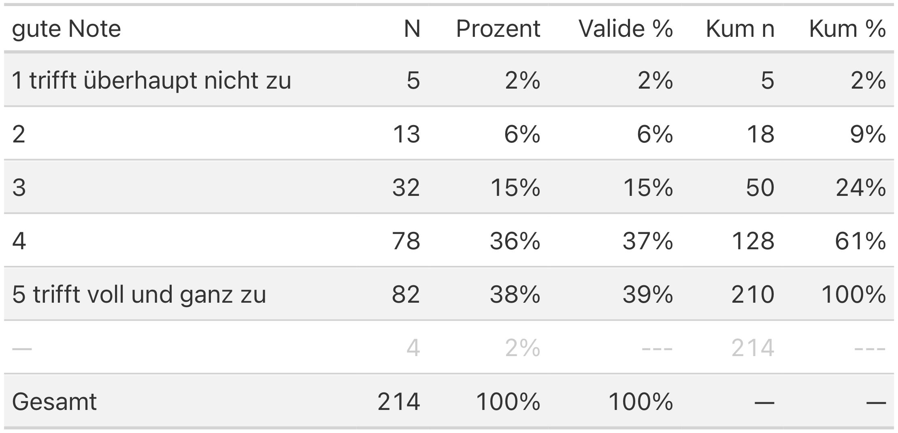898x433 pixels.
Task: Click the 39% valid percent cell
Action: click(648, 294)
